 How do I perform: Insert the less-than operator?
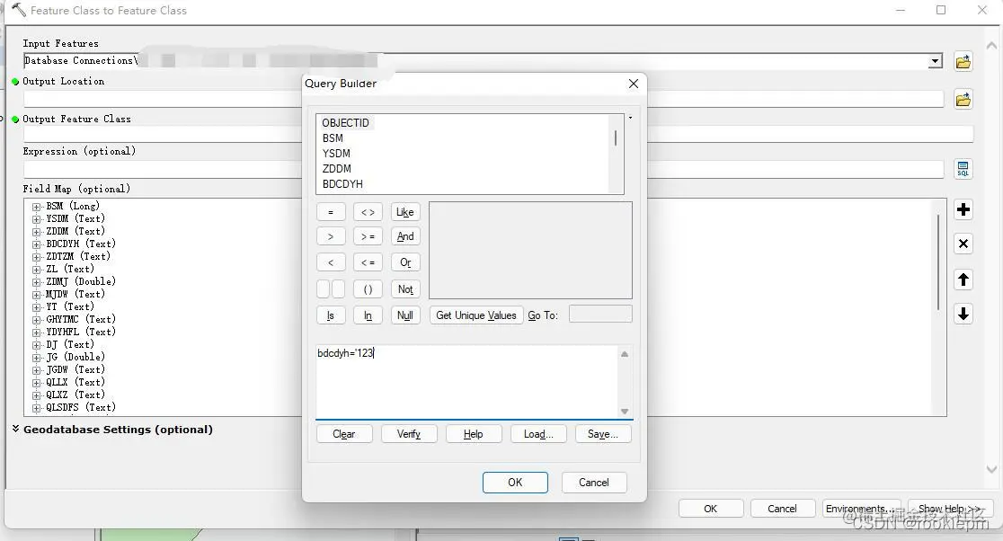tap(331, 262)
